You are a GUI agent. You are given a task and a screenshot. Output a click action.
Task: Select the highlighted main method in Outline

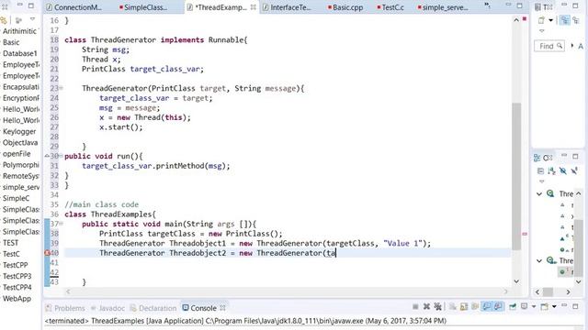(x=567, y=271)
